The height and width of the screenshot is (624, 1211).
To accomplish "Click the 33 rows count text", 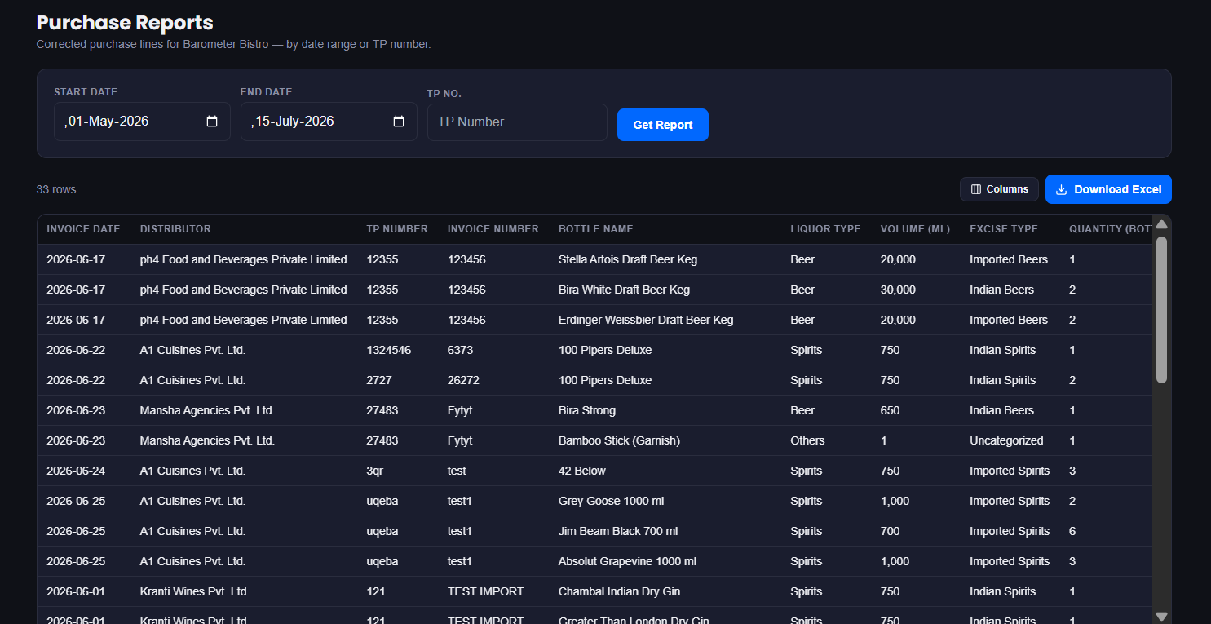I will click(56, 189).
